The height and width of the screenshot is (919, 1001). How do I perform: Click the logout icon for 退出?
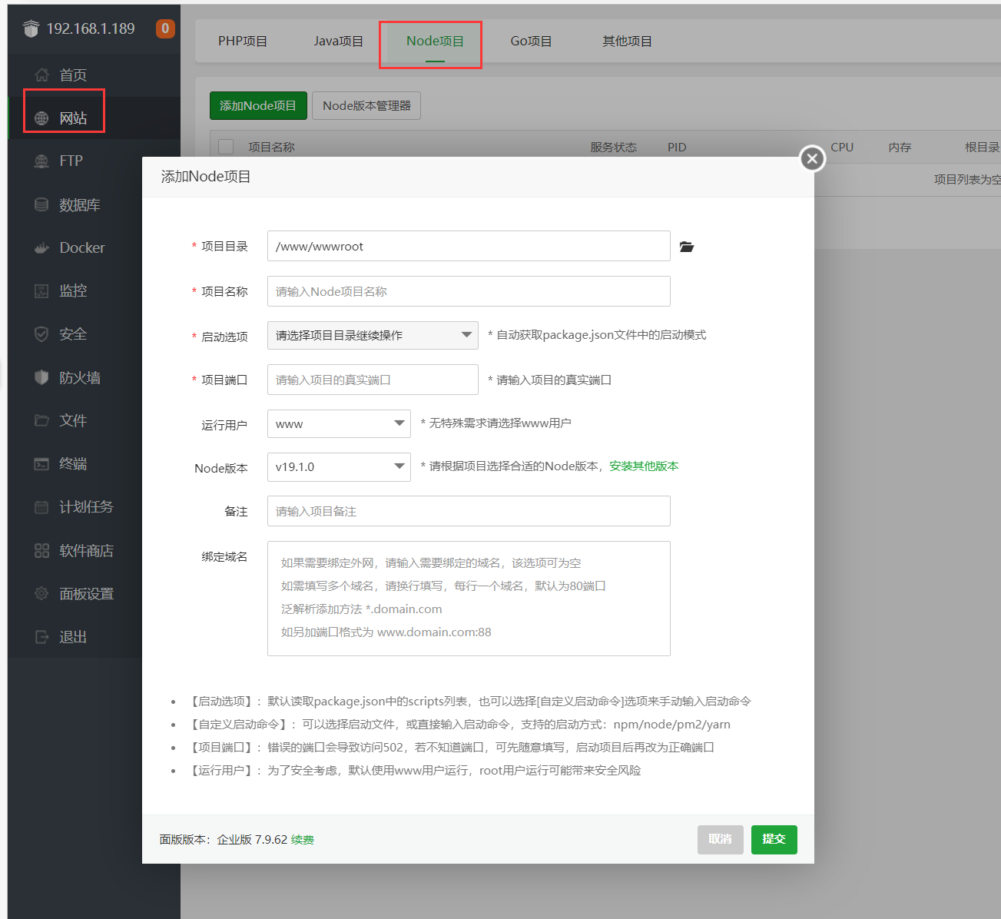41,637
